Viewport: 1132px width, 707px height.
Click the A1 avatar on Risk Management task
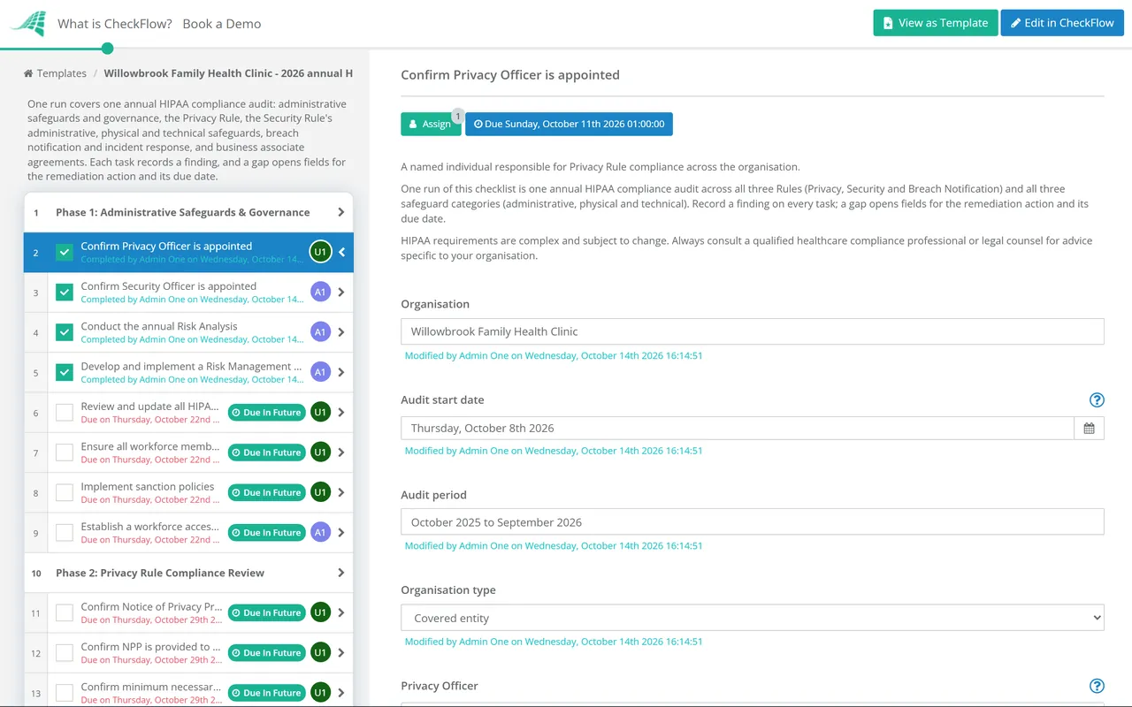[x=320, y=372]
